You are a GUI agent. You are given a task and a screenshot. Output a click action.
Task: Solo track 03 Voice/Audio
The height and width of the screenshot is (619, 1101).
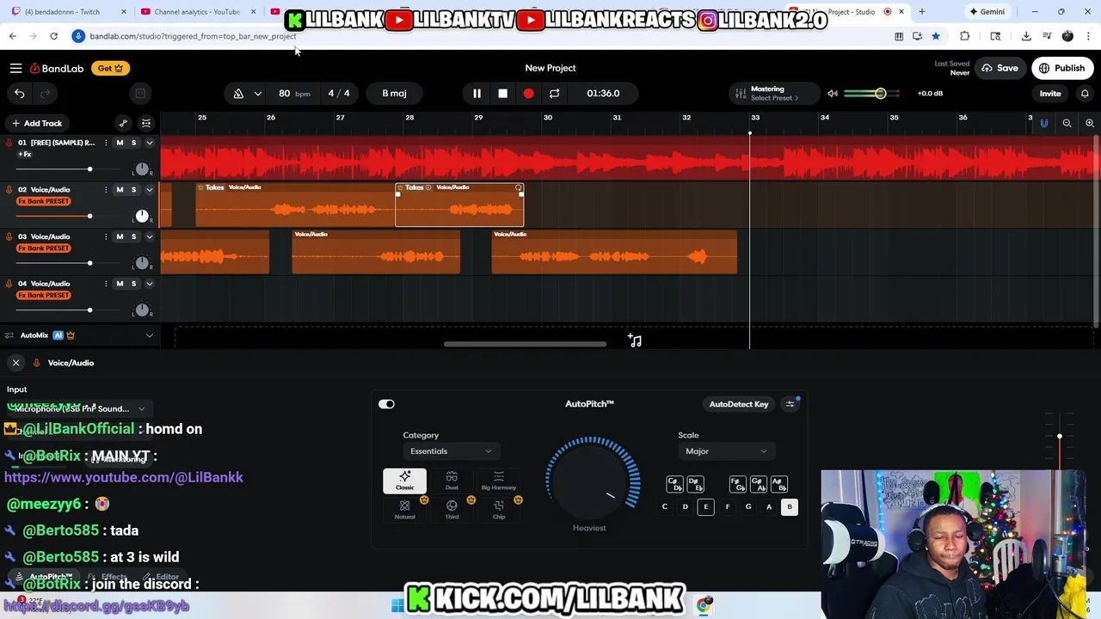(133, 236)
